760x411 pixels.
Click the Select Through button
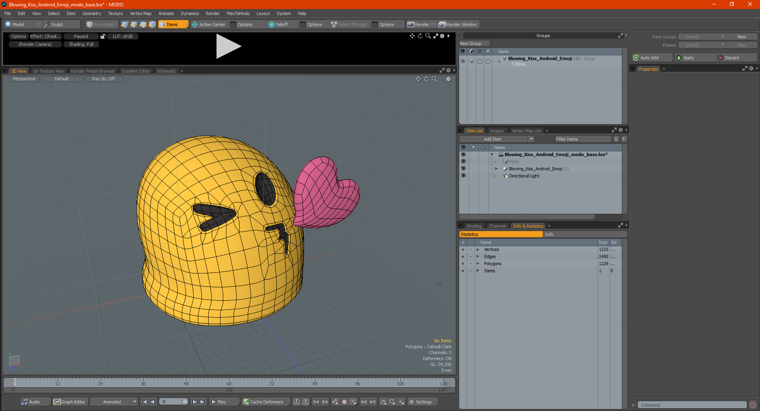pyautogui.click(x=349, y=25)
